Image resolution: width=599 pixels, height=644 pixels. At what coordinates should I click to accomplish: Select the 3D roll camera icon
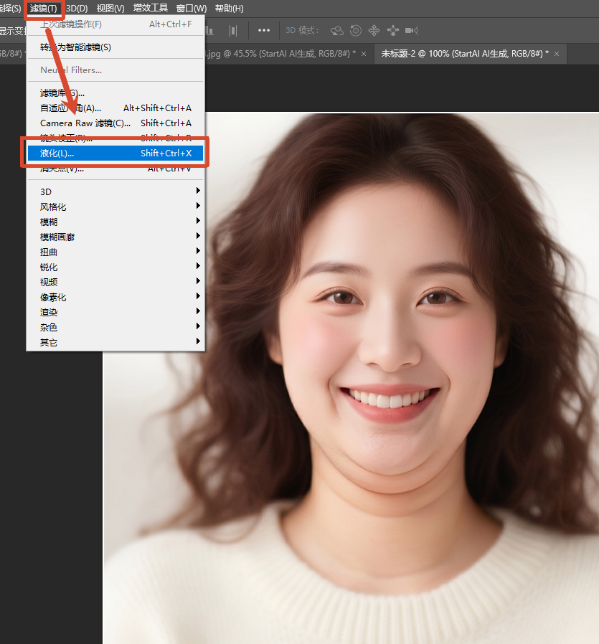[356, 30]
